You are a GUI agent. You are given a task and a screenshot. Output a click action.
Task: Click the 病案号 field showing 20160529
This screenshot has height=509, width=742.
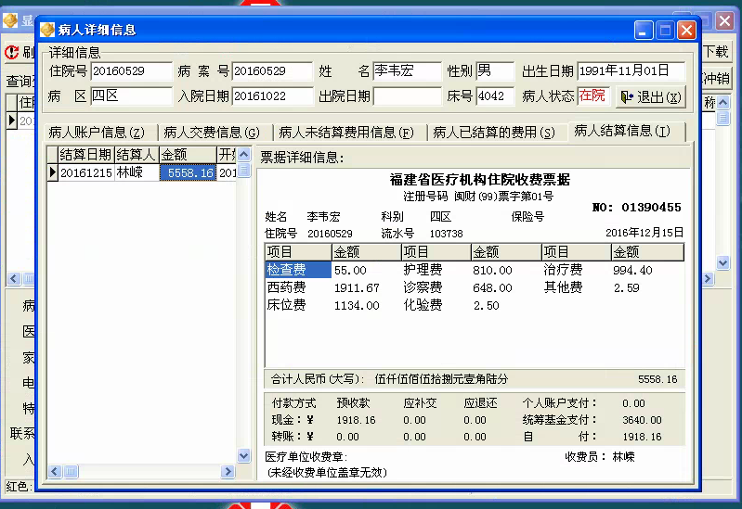coord(272,71)
